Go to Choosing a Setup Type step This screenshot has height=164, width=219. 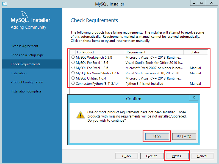27,55
